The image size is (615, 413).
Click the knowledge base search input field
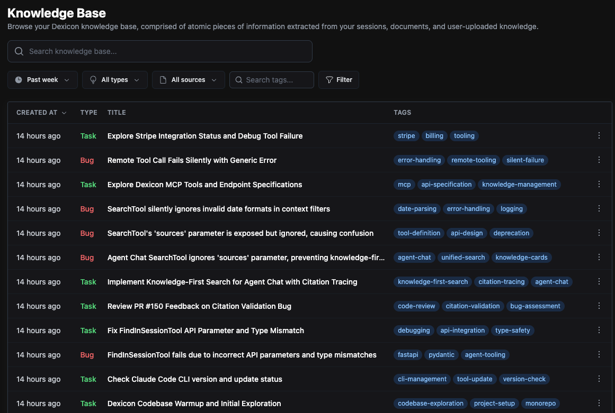click(159, 51)
